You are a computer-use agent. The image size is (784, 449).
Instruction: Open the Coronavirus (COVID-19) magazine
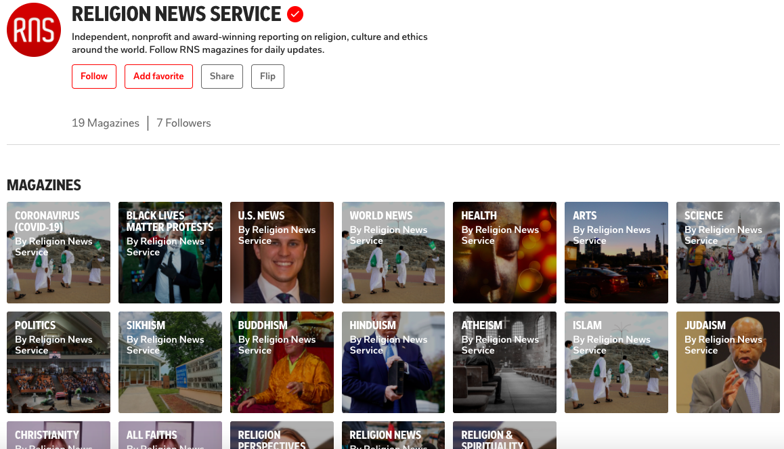(x=58, y=252)
